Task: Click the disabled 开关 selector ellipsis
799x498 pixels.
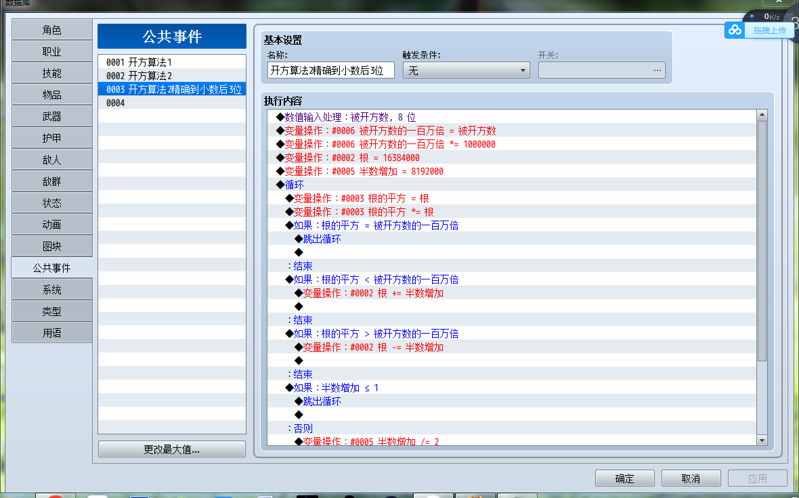Action: tap(657, 70)
